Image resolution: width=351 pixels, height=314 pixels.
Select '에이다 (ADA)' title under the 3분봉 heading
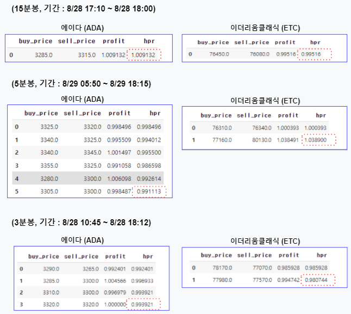click(x=83, y=240)
